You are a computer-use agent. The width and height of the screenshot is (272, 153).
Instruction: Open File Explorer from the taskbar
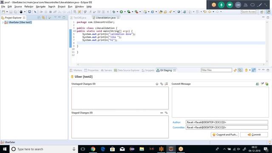(x=142, y=149)
